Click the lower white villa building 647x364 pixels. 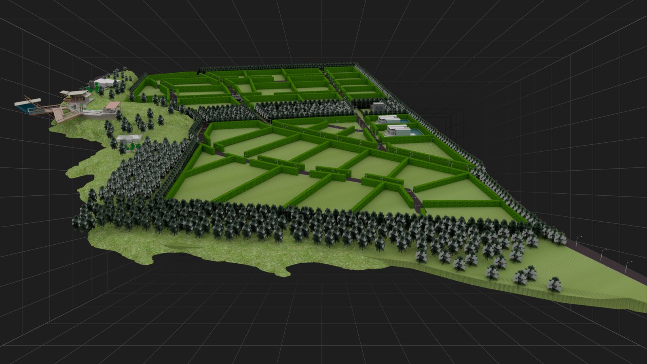pos(398,130)
